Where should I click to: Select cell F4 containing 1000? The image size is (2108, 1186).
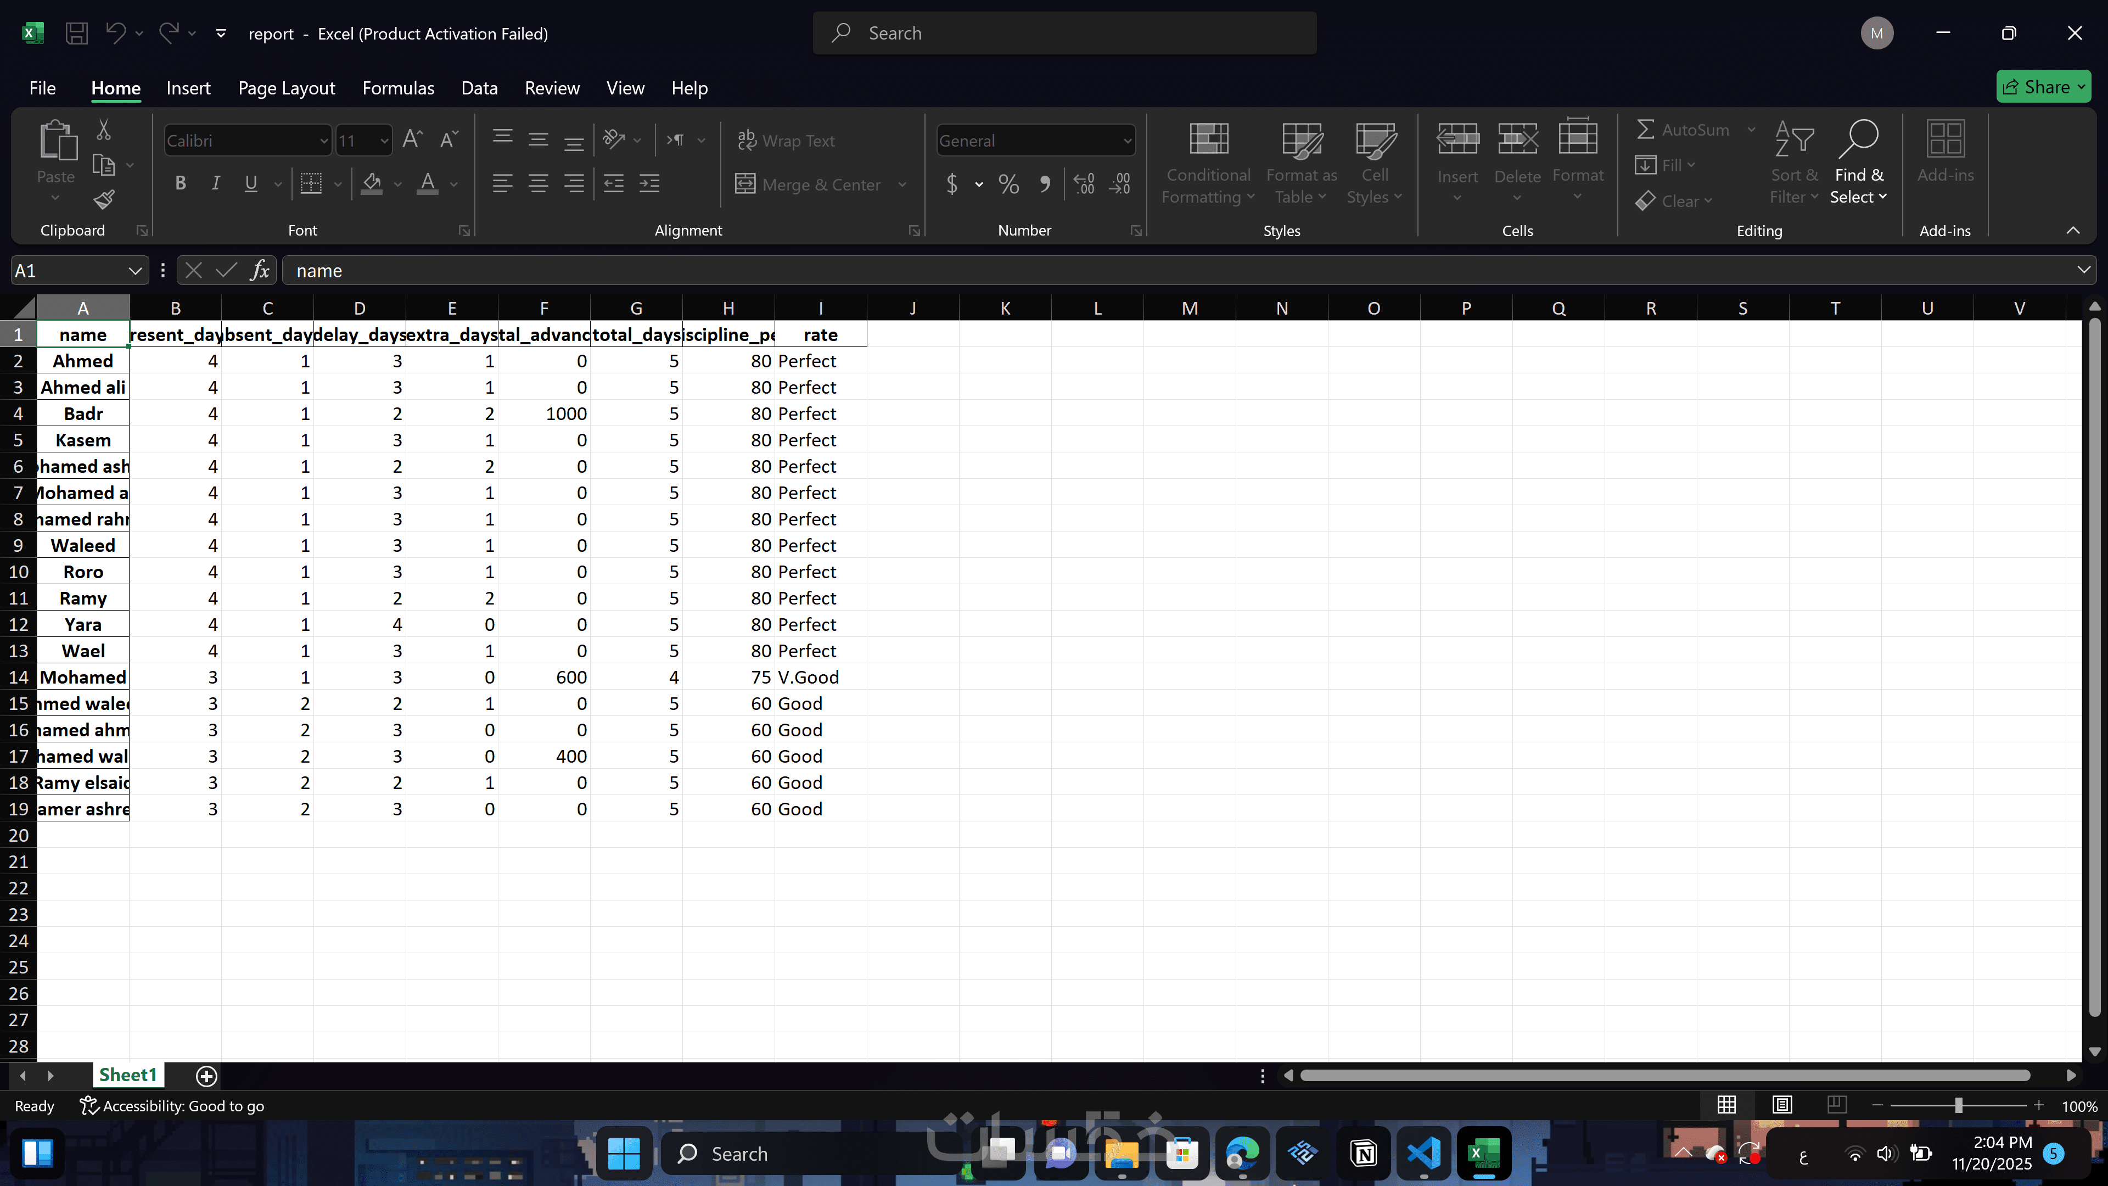[544, 414]
